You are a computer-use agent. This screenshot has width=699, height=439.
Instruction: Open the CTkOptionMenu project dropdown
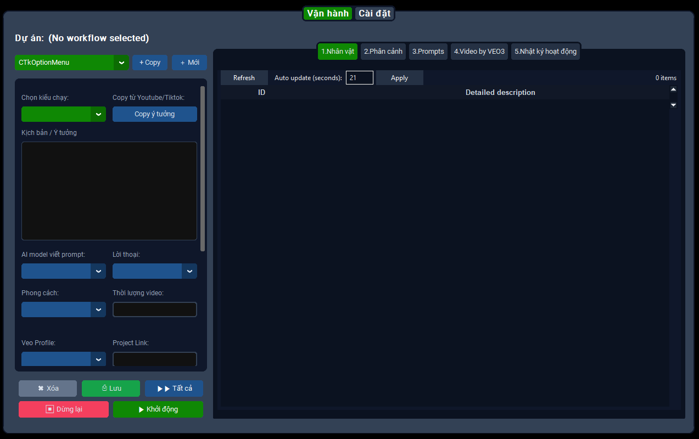[72, 63]
